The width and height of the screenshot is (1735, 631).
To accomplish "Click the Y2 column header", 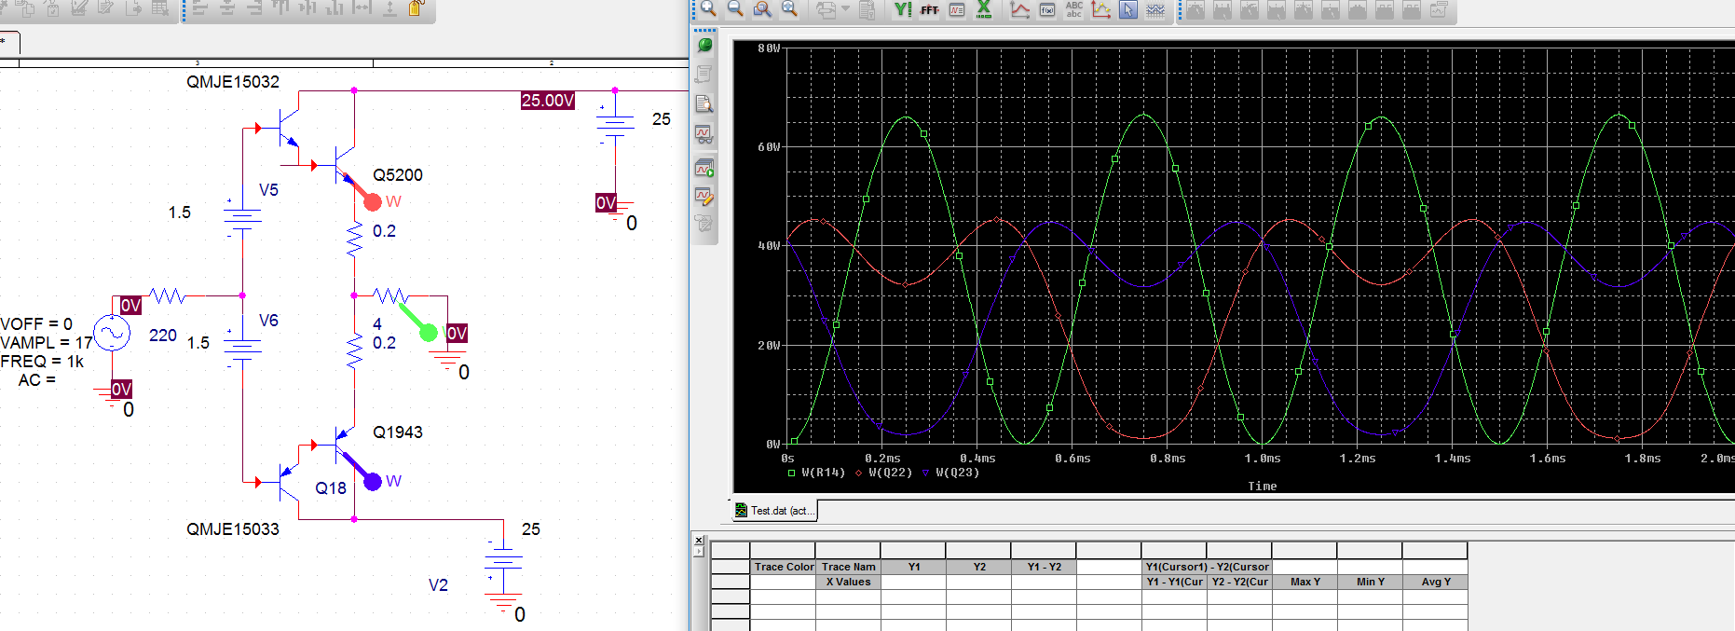I will pyautogui.click(x=978, y=567).
